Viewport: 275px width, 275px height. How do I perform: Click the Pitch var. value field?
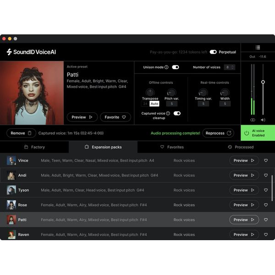pyautogui.click(x=172, y=104)
